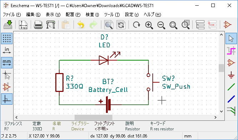The image size is (238, 140).
Task: Select the blue Place Bus tool
Action: (231, 99)
